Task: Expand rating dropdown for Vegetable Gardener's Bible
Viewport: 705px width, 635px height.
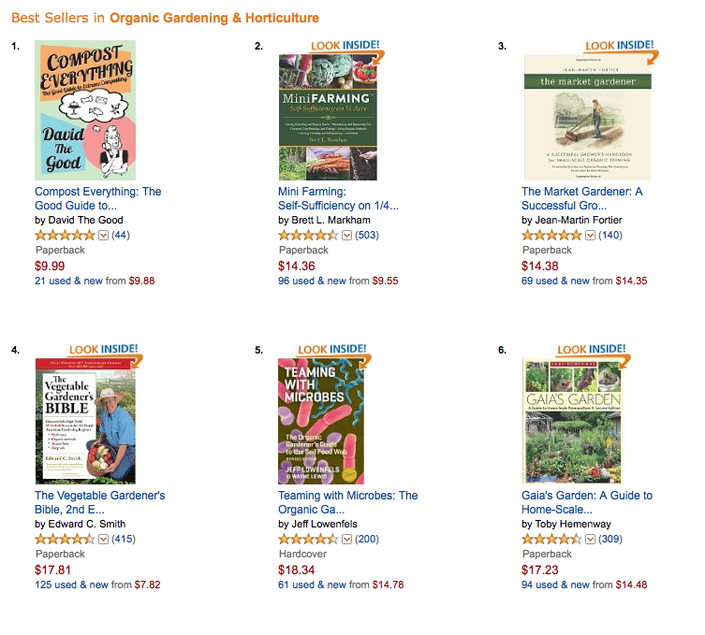Action: (104, 539)
